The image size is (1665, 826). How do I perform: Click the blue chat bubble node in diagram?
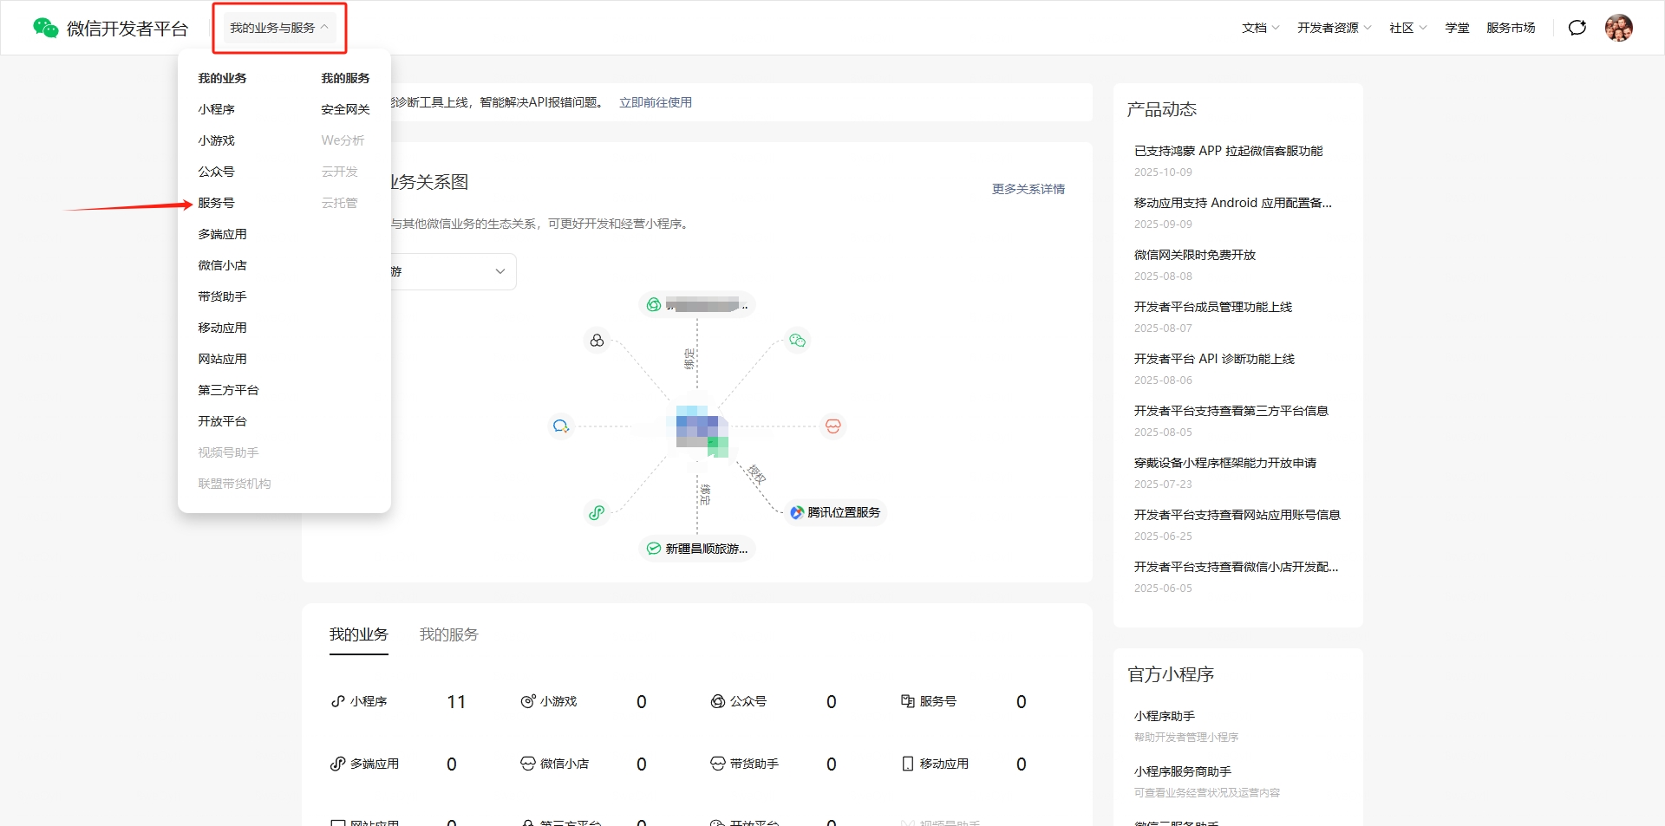[561, 426]
